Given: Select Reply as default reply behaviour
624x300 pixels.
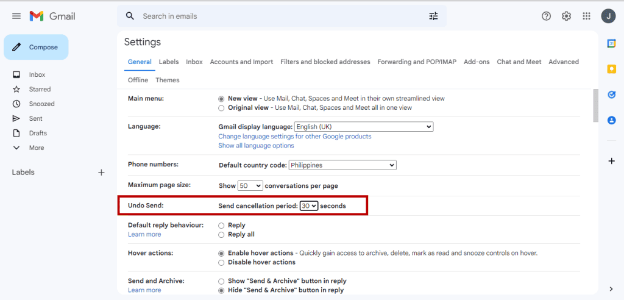Looking at the screenshot, I should 221,226.
